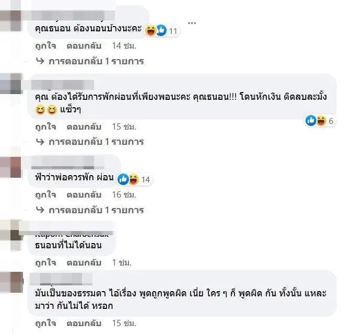352x334 pixels.
Task: Open the 16 ชม. timestamp link
Action: (124, 194)
